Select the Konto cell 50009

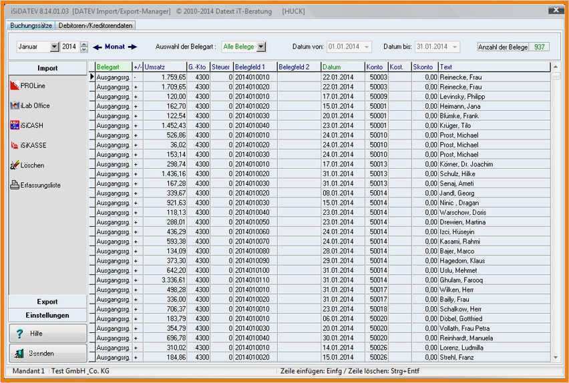[376, 97]
